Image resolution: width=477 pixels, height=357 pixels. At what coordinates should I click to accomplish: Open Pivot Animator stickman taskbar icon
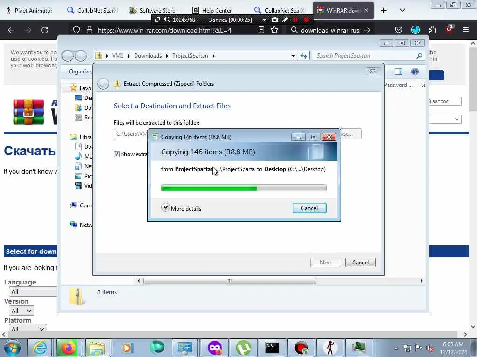(330, 348)
